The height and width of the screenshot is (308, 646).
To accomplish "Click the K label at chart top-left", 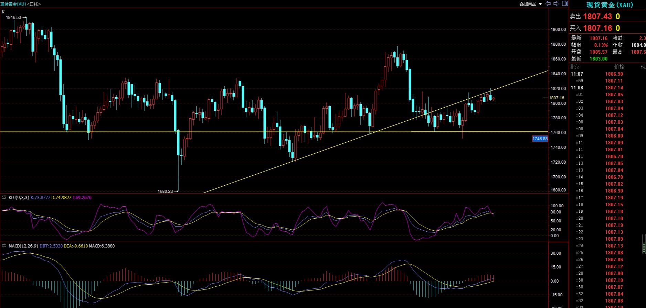I will 3,12.
